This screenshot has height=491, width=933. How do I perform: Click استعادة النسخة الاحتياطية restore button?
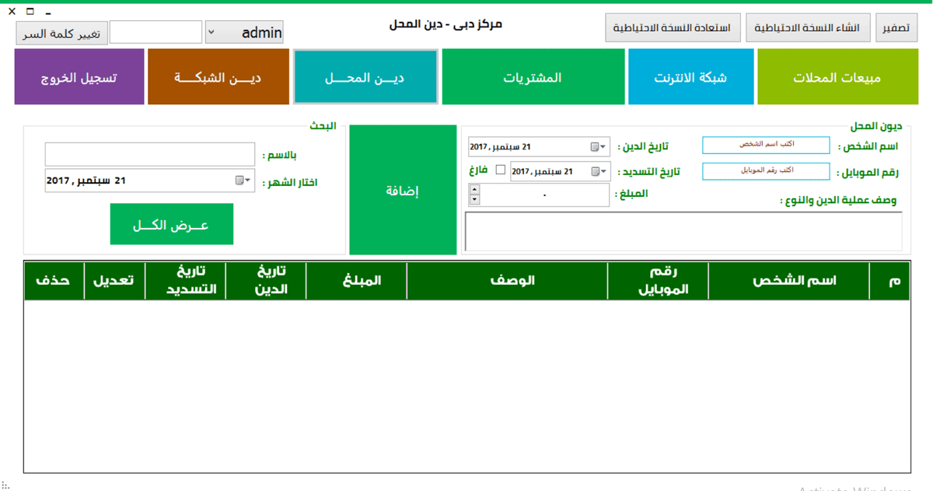tap(673, 28)
